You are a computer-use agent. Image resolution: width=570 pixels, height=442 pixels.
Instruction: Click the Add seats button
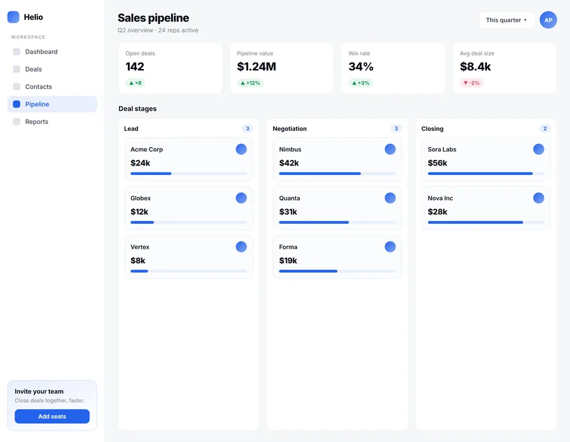tap(52, 416)
